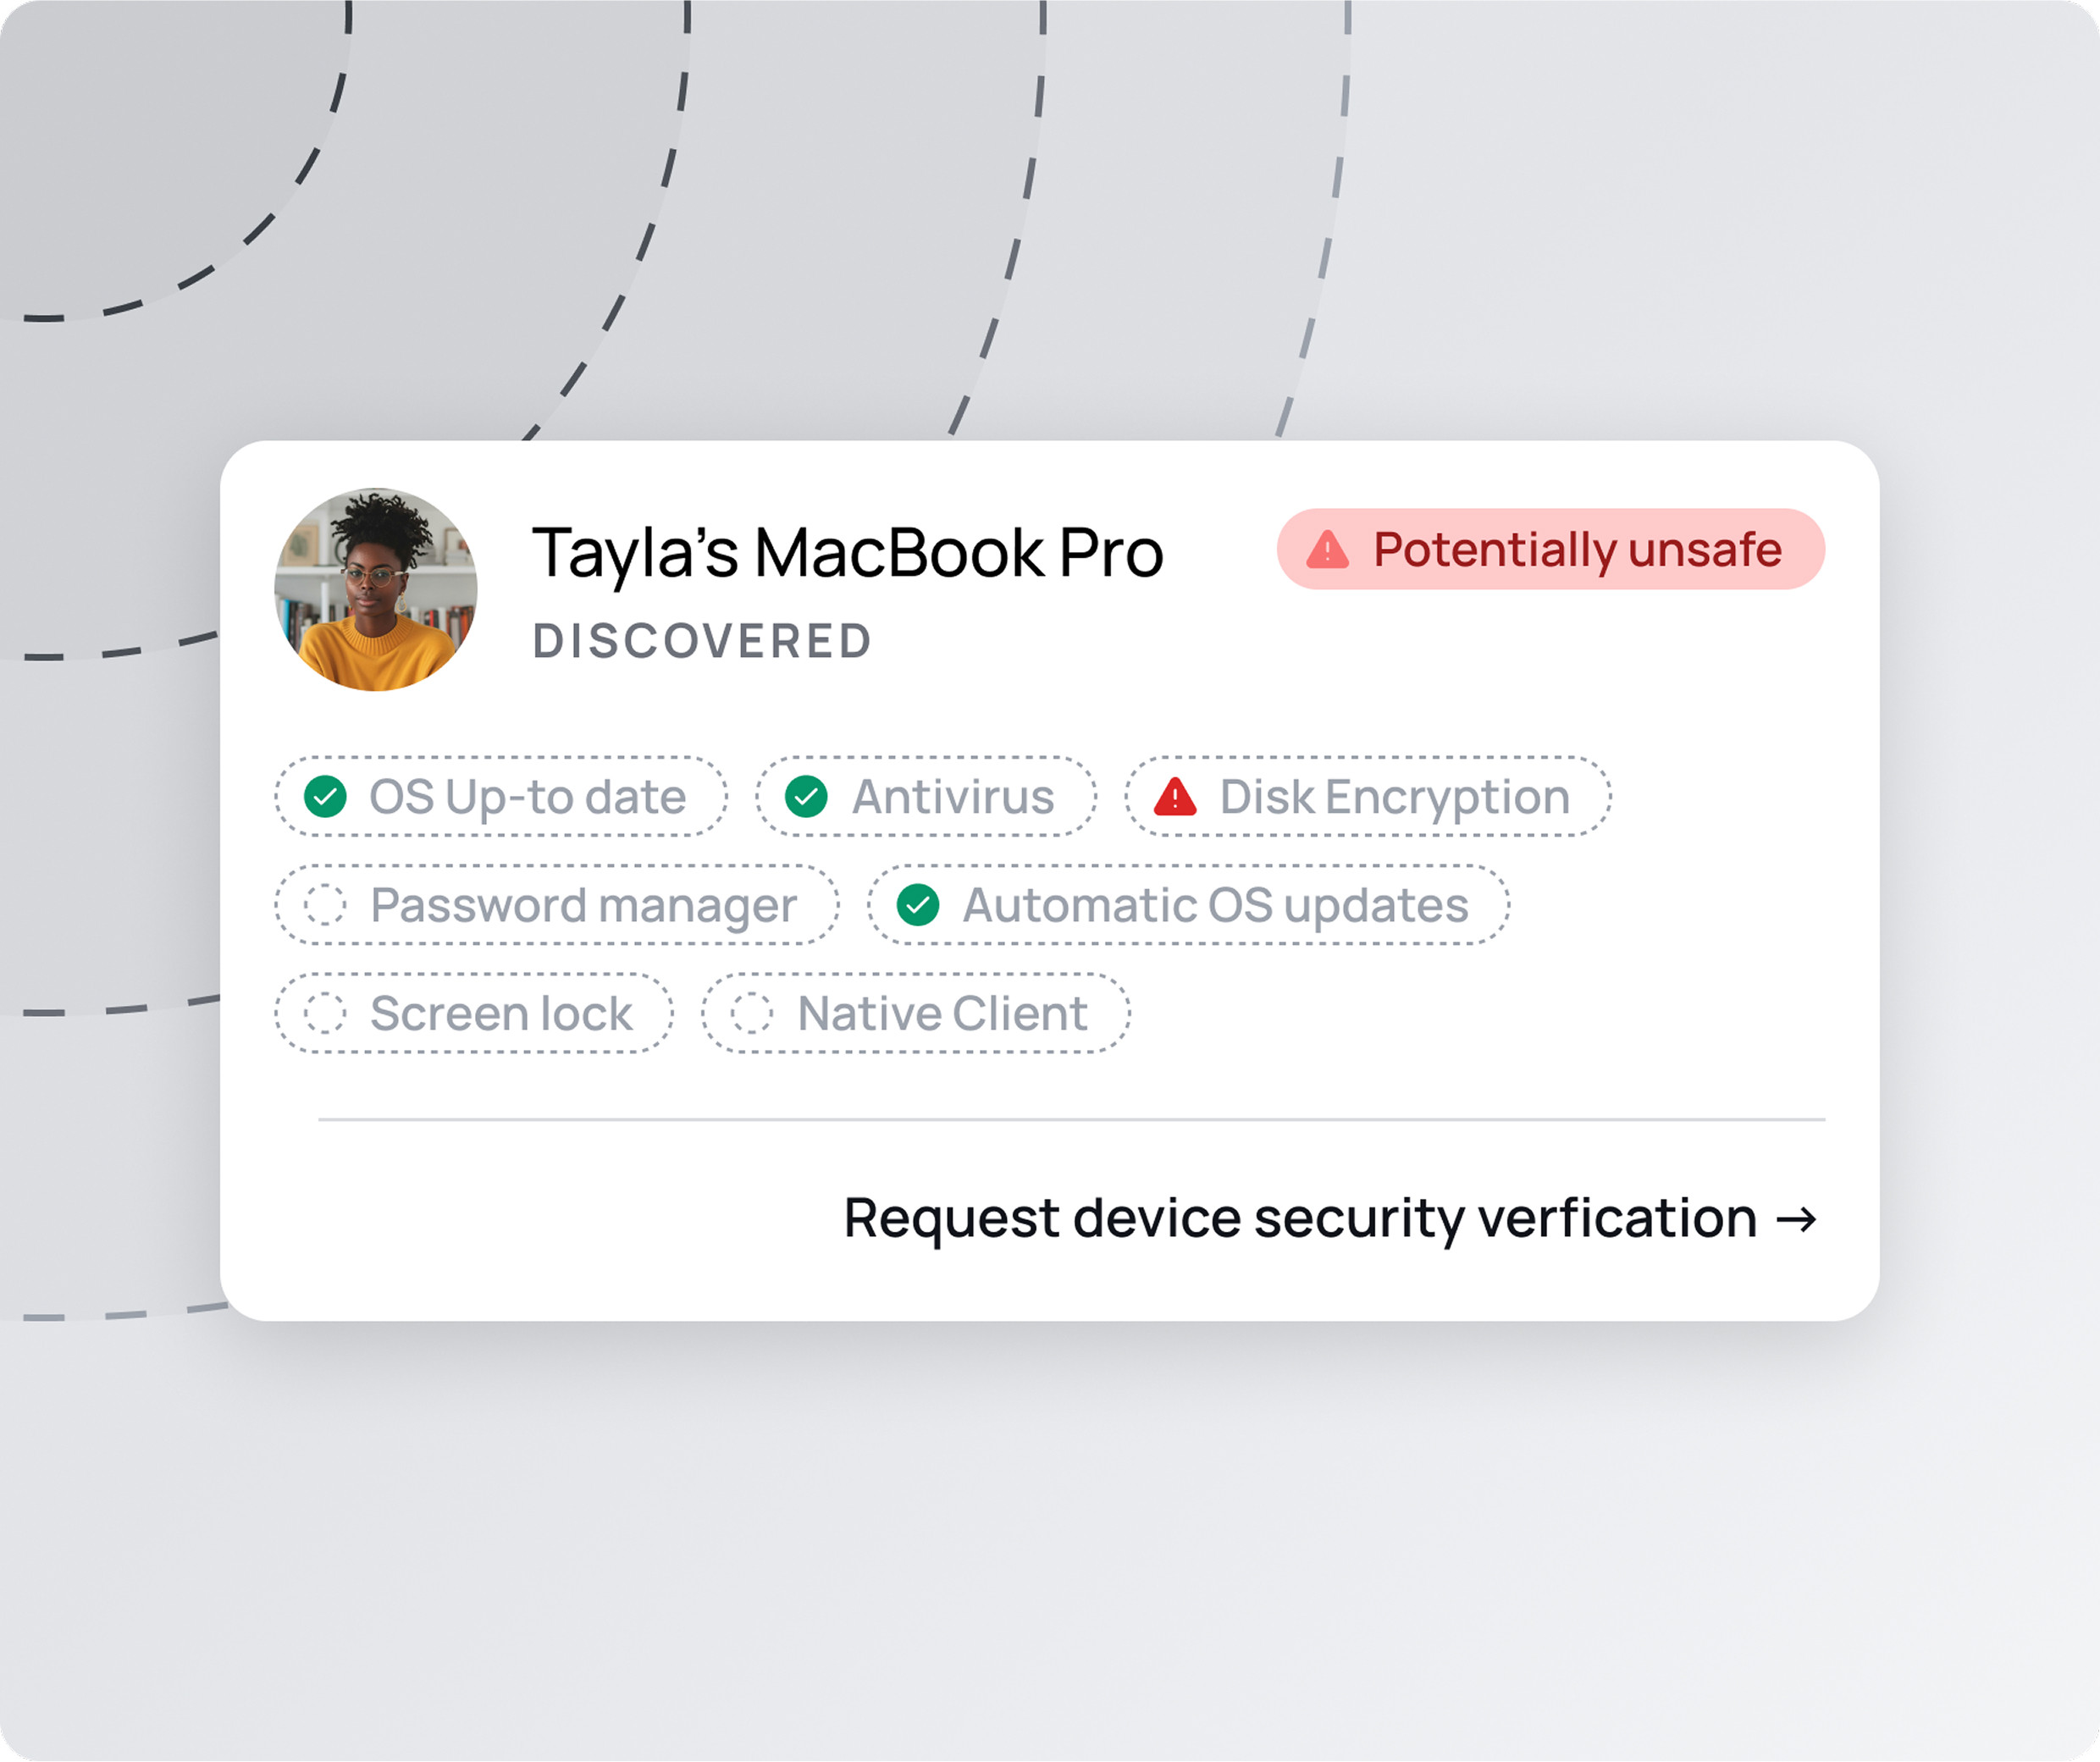
Task: Click the green check beside Antivirus
Action: coord(806,797)
